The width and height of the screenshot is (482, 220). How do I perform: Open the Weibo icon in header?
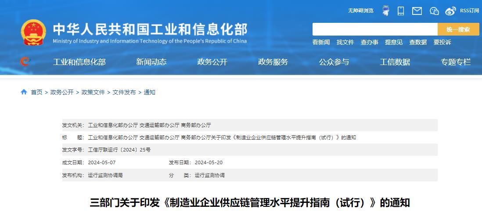coord(451,11)
